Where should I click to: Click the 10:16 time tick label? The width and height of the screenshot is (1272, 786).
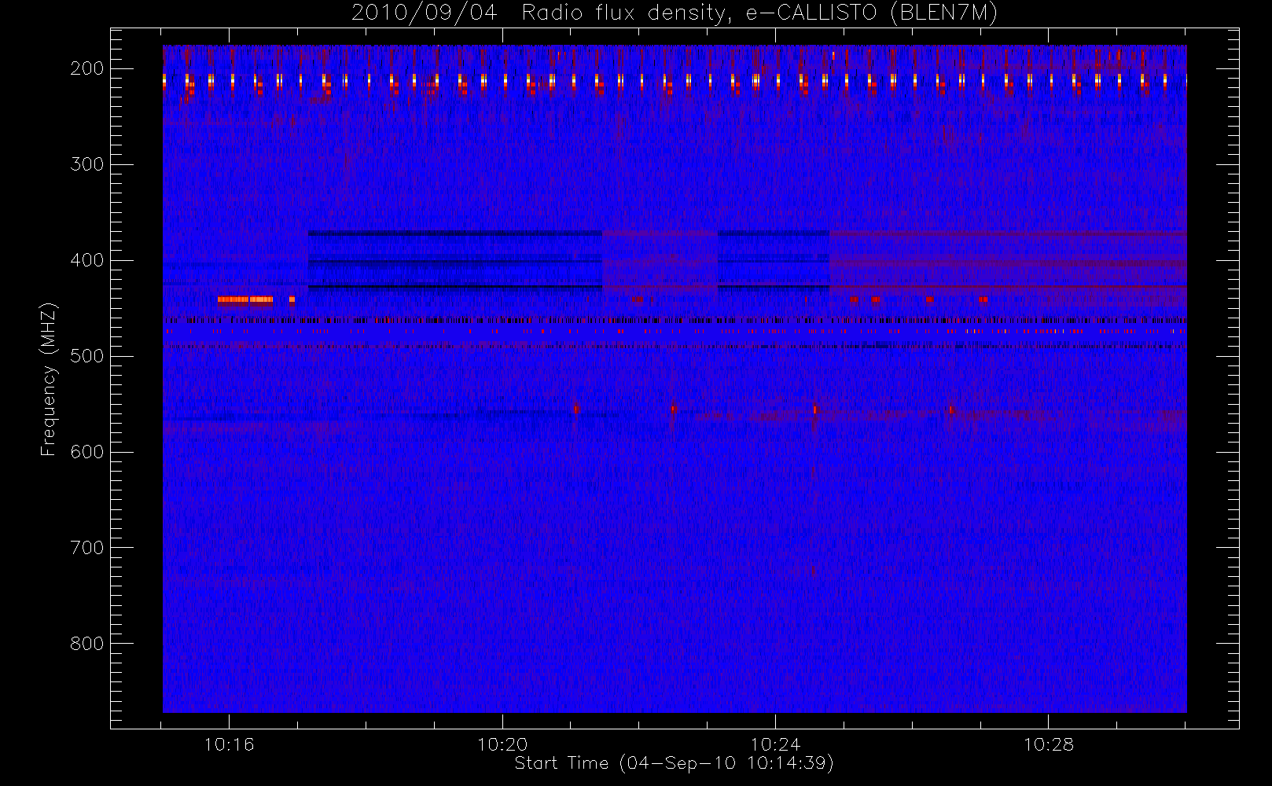[x=229, y=744]
